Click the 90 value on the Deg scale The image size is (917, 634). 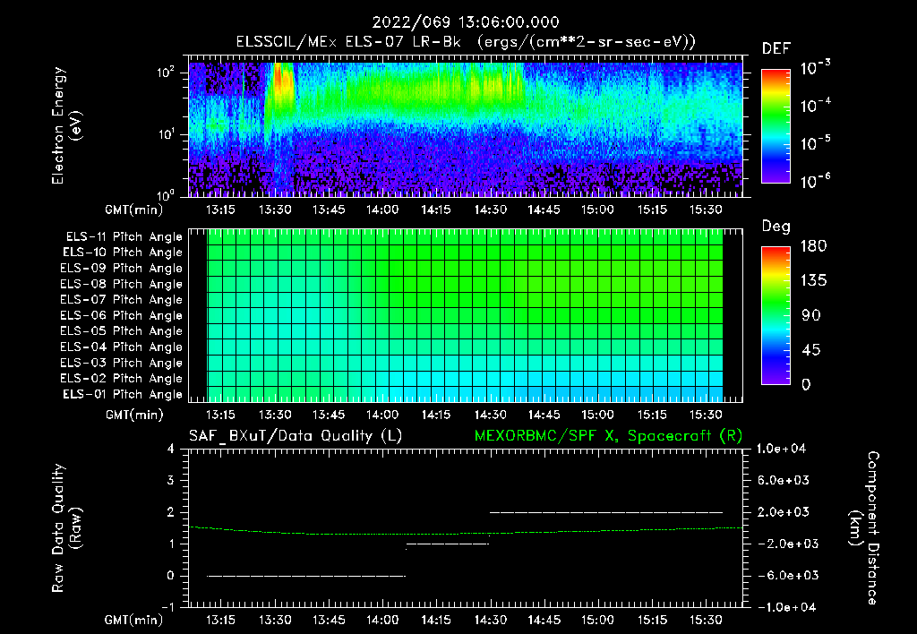click(810, 316)
